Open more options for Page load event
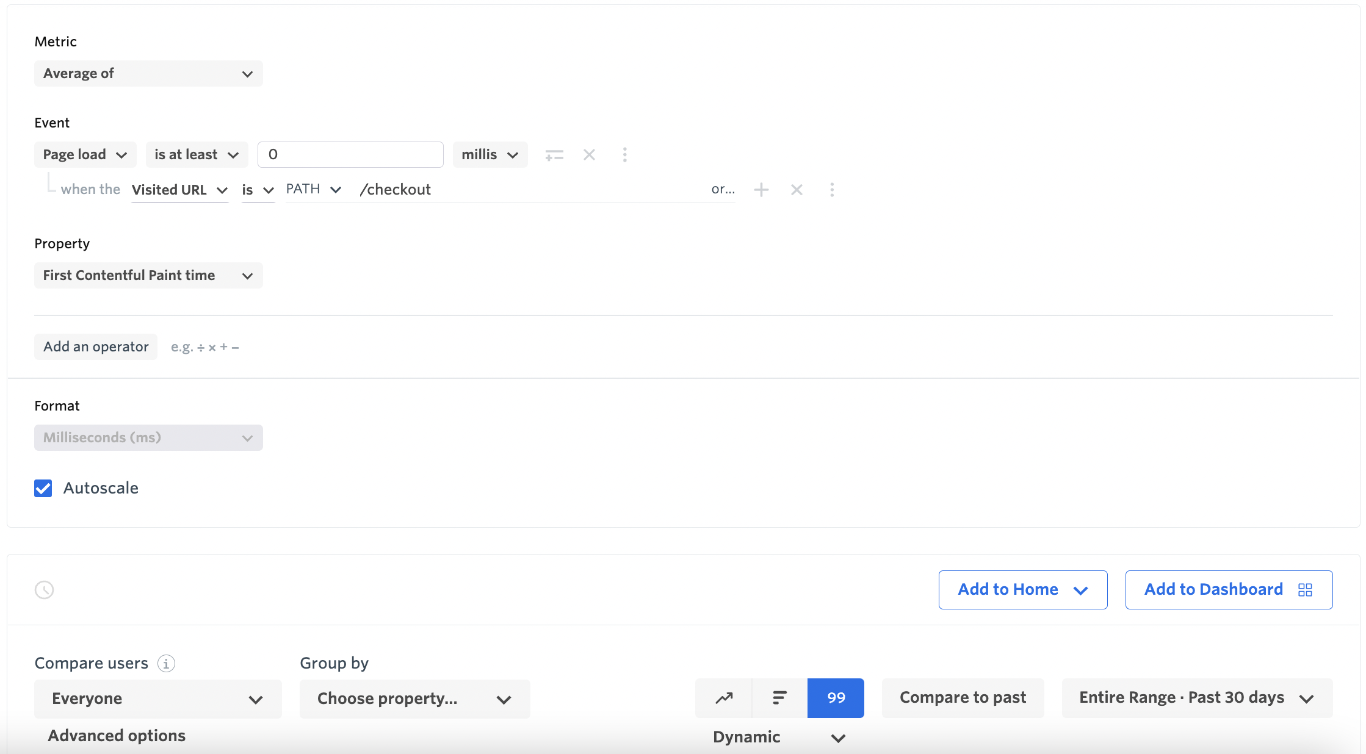Image resolution: width=1366 pixels, height=754 pixels. point(624,155)
